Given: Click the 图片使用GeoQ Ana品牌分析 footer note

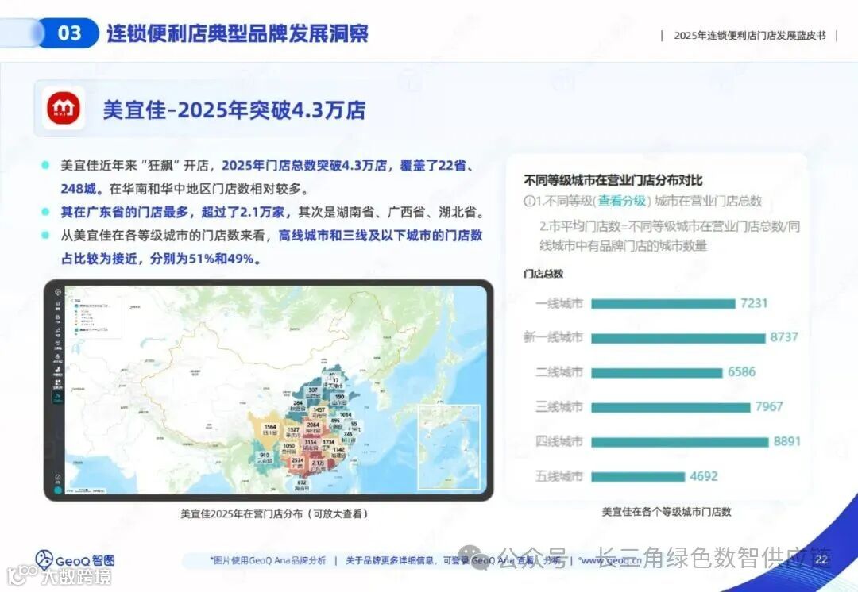Looking at the screenshot, I should [269, 560].
